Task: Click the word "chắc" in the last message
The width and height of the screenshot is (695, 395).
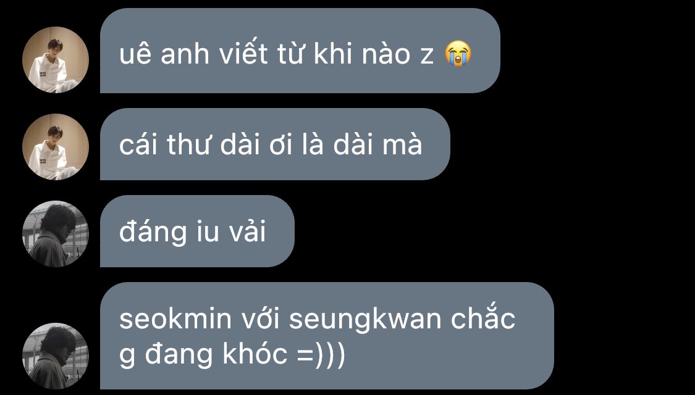Action: [x=483, y=317]
